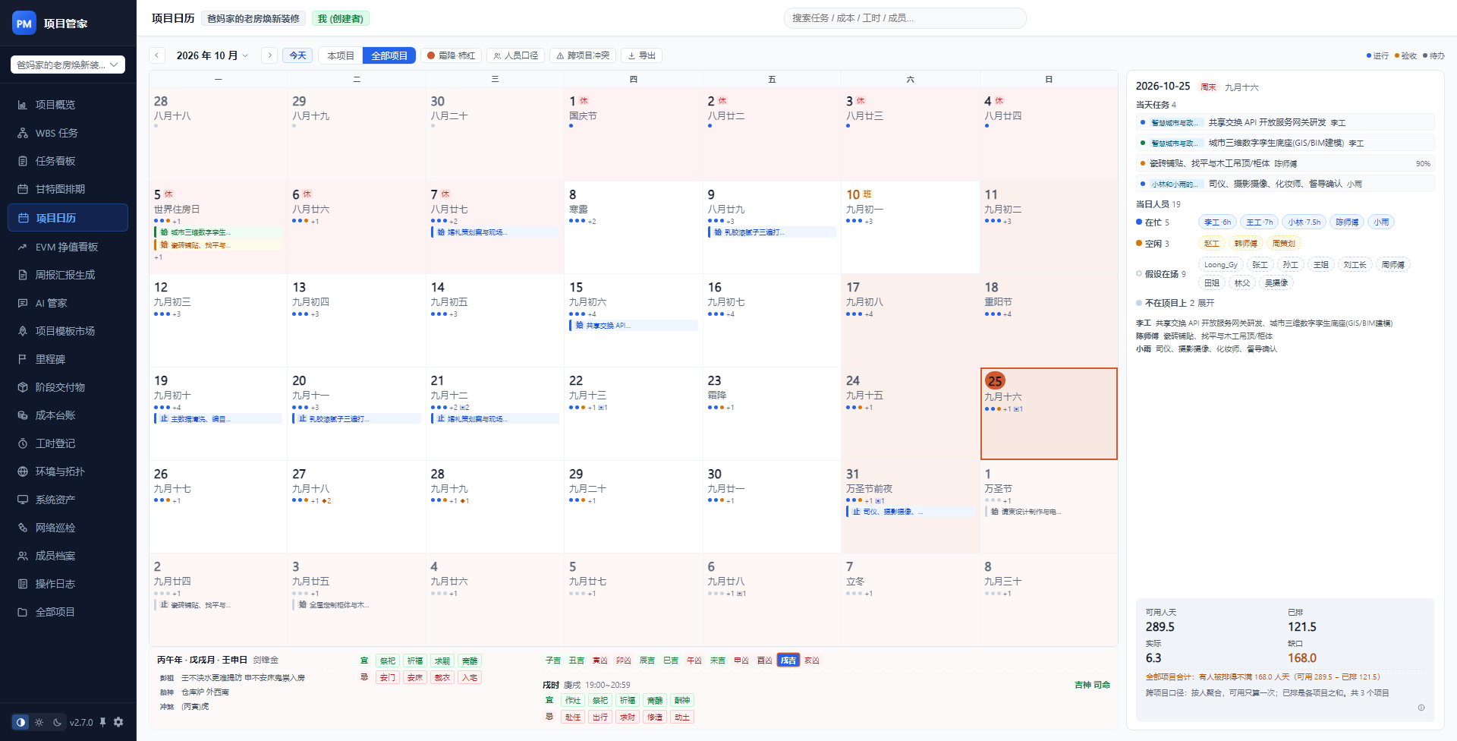Screen dimensions: 1457x741
Task: Click 跨项目冲突 button
Action: [x=583, y=55]
